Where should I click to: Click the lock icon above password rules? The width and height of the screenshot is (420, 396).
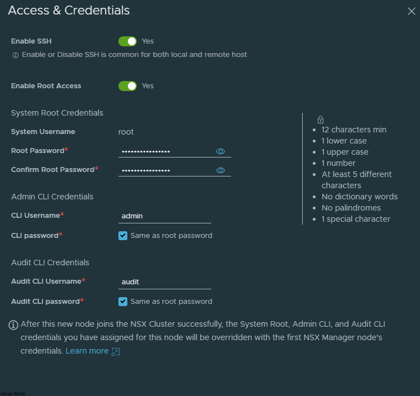(x=321, y=120)
